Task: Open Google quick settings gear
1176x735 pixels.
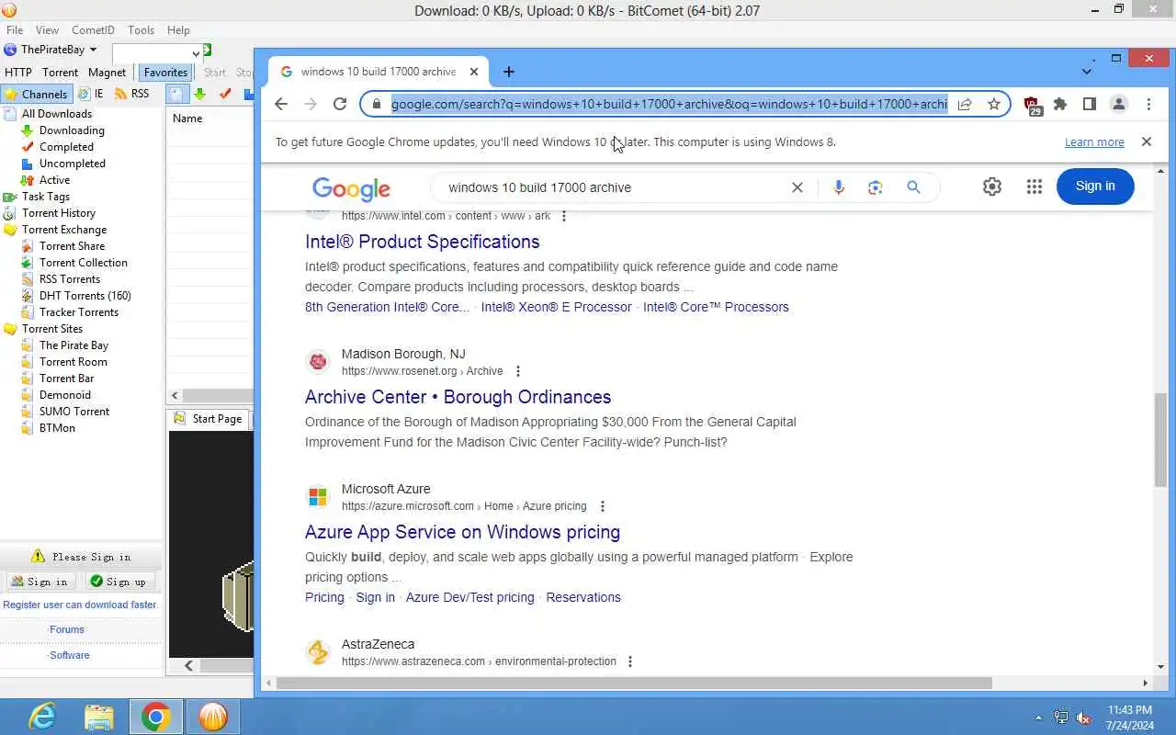Action: (x=992, y=187)
